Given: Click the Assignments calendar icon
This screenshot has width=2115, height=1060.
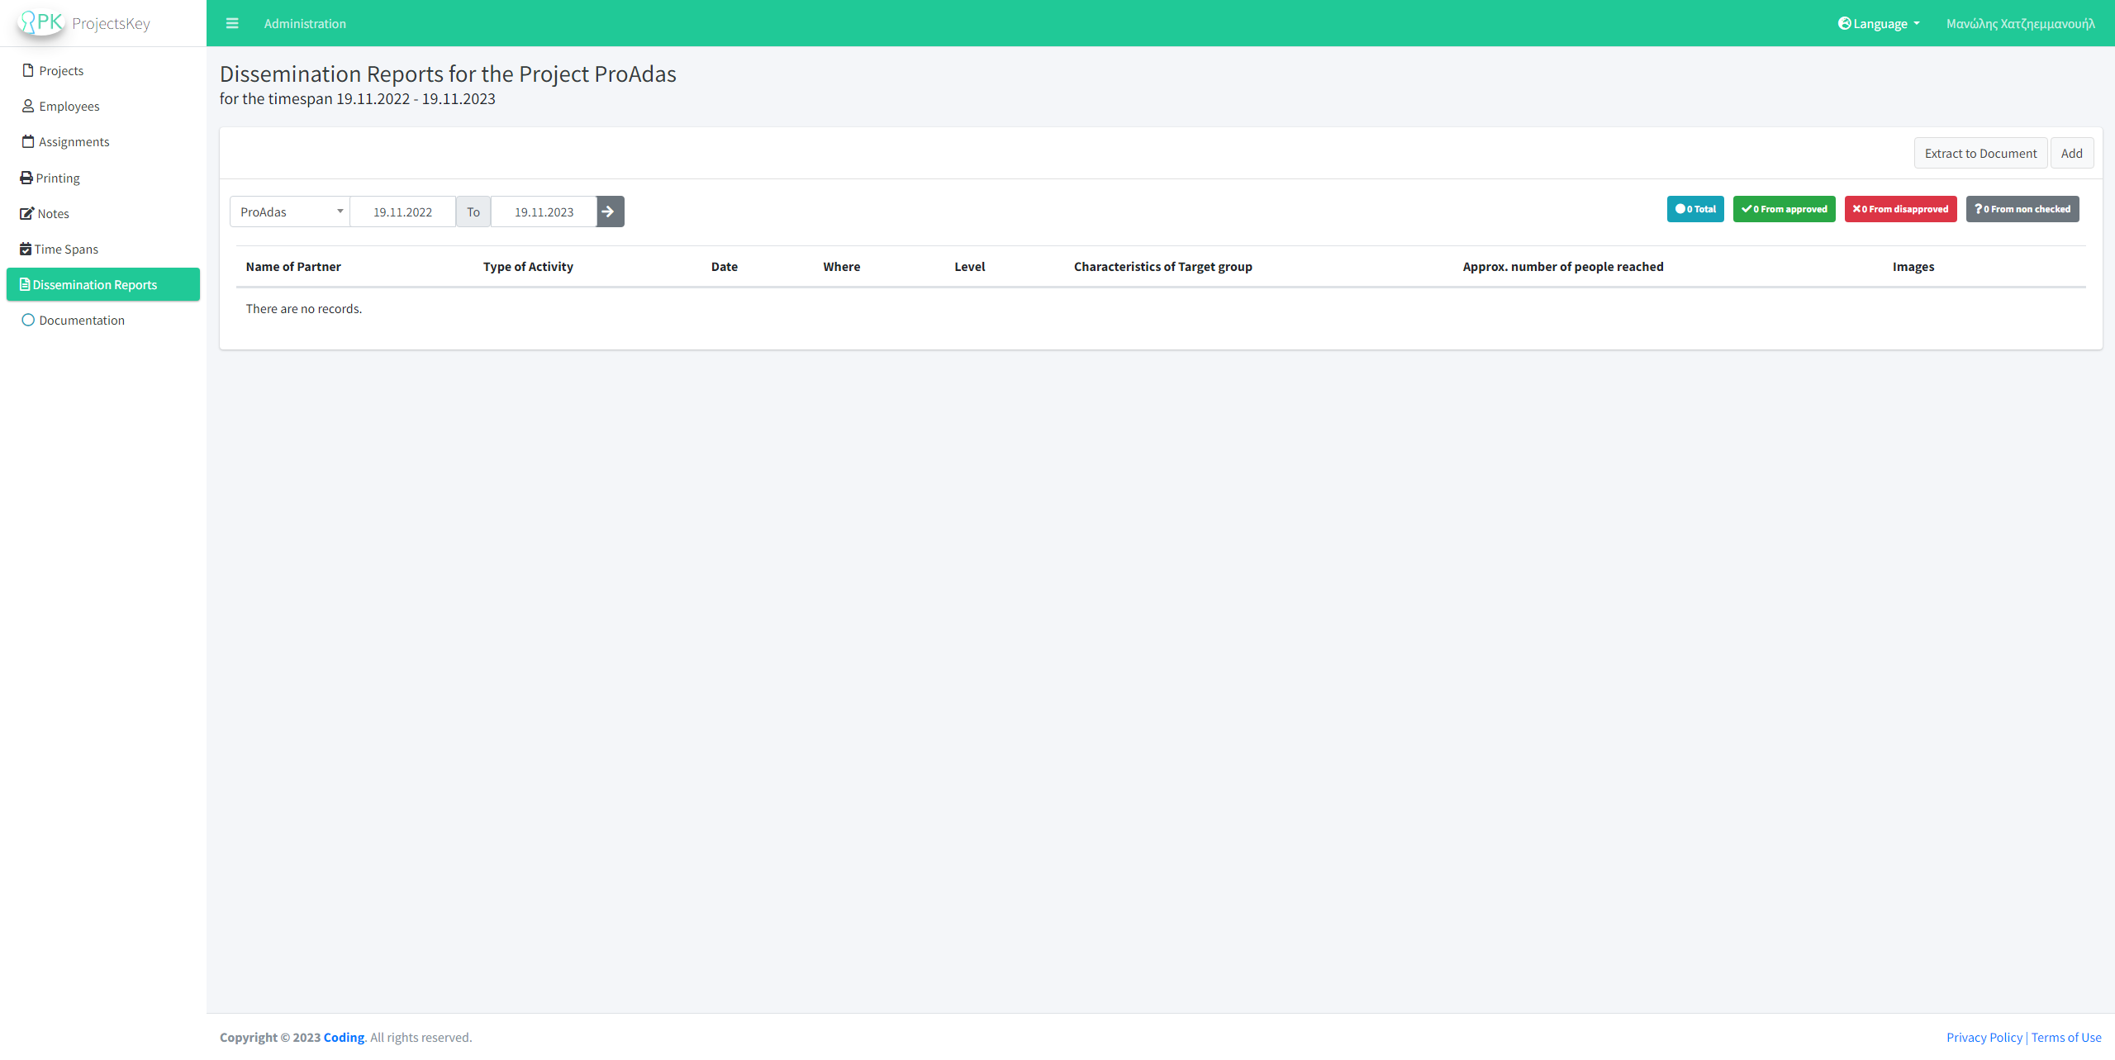Looking at the screenshot, I should coord(28,141).
